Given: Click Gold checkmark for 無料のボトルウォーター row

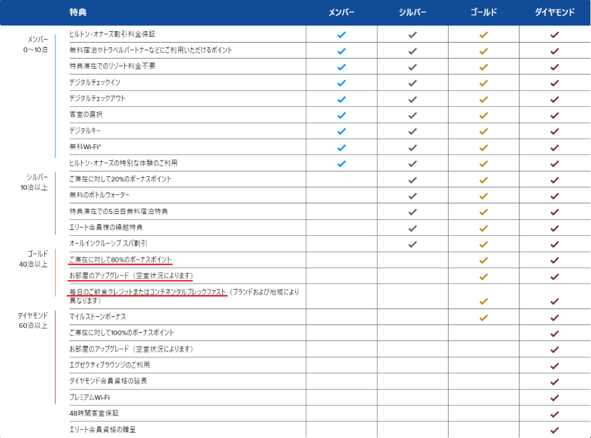Looking at the screenshot, I should point(483,196).
